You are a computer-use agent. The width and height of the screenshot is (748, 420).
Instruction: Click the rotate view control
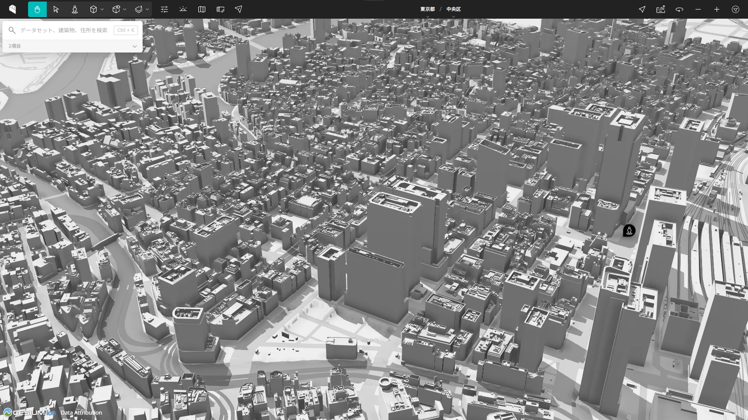(x=679, y=9)
